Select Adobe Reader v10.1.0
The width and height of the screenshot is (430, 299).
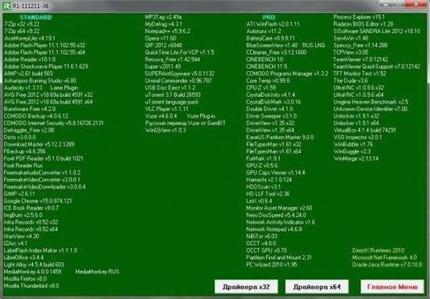pyautogui.click(x=30, y=59)
